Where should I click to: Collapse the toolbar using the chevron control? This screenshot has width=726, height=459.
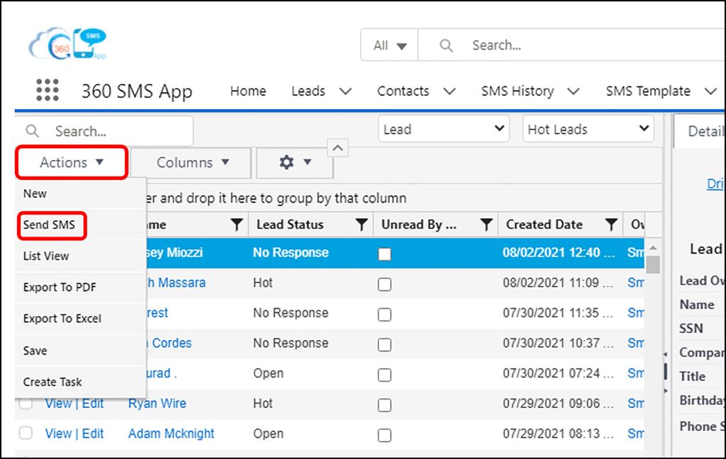tap(338, 147)
